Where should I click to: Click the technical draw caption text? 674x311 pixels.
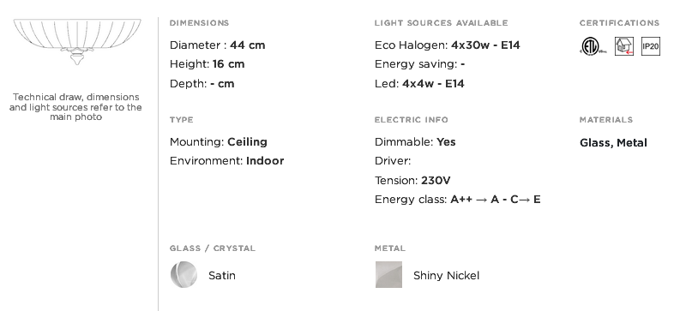(x=75, y=107)
